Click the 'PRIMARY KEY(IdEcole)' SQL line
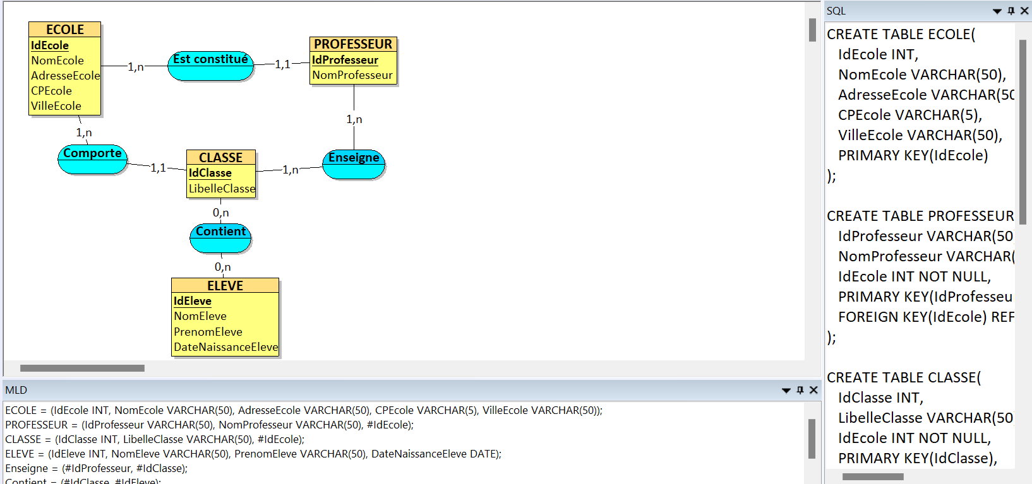Screen dimensions: 1032x484 tap(913, 155)
